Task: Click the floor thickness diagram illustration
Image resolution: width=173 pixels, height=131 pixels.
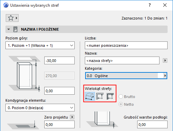Action: 102,120
